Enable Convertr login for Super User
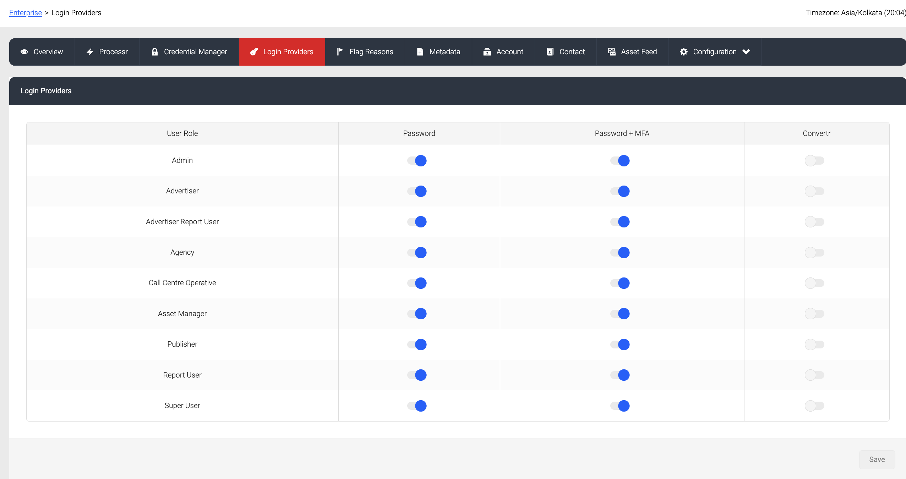The width and height of the screenshot is (906, 479). coord(814,406)
